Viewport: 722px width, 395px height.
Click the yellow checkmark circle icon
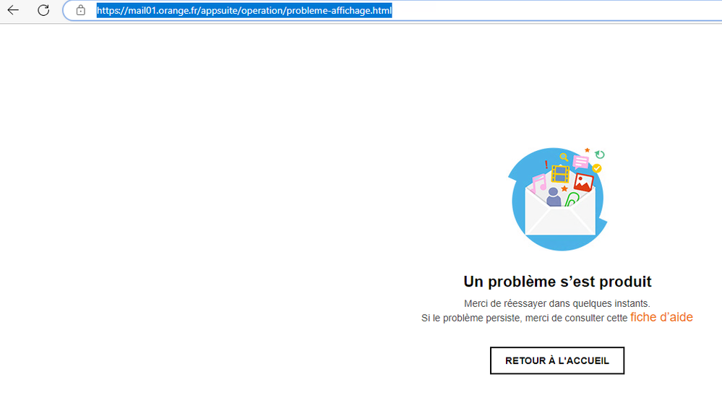tap(597, 168)
